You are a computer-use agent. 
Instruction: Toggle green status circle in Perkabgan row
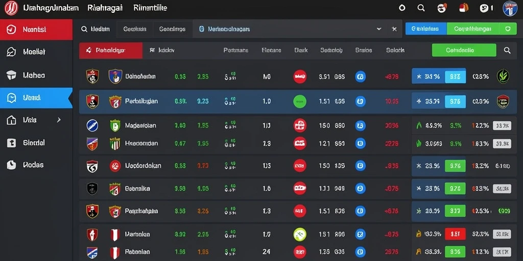pyautogui.click(x=300, y=101)
